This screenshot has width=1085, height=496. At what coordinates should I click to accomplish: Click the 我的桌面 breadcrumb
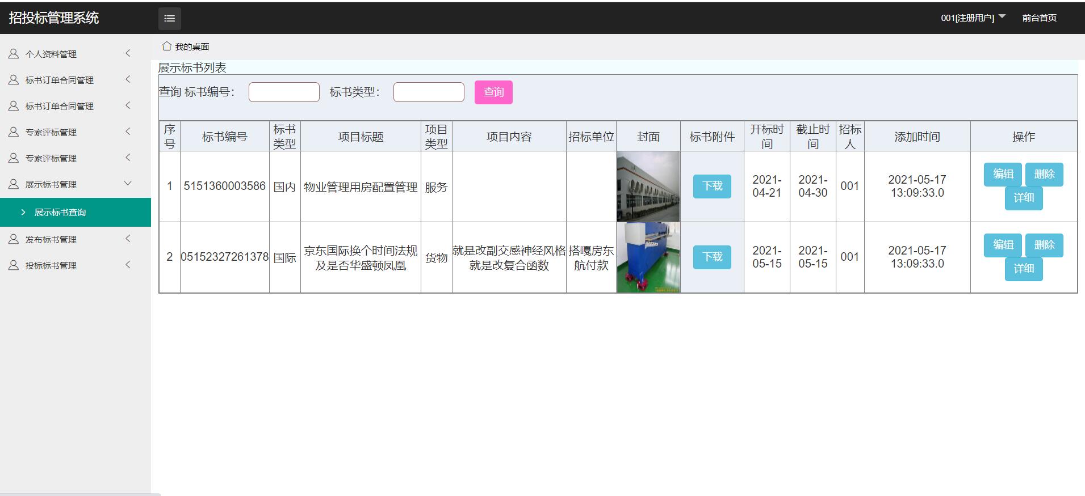[192, 46]
